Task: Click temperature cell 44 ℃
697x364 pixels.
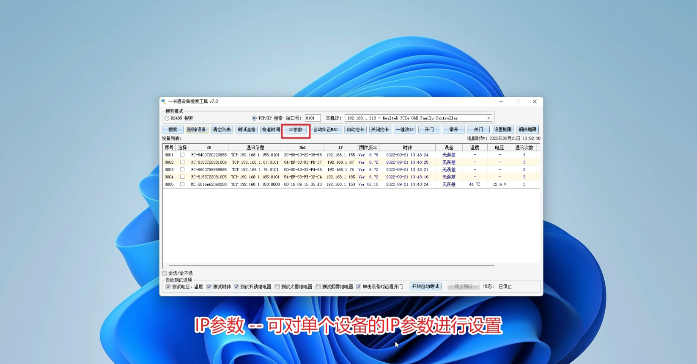Action: coord(475,184)
